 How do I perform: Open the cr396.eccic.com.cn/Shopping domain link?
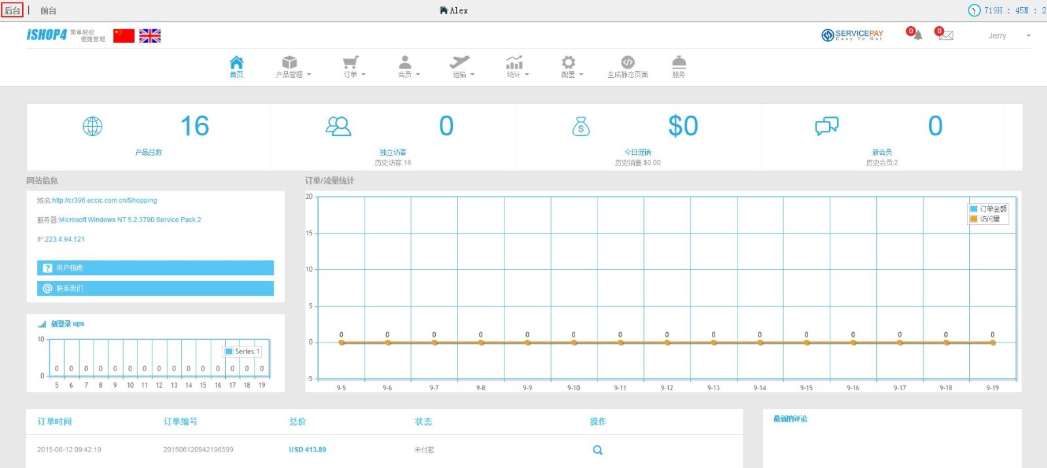[105, 201]
